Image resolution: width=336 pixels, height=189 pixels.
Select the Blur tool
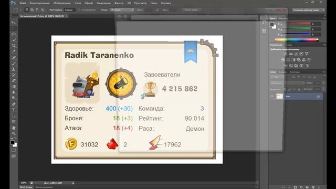coord(14,92)
